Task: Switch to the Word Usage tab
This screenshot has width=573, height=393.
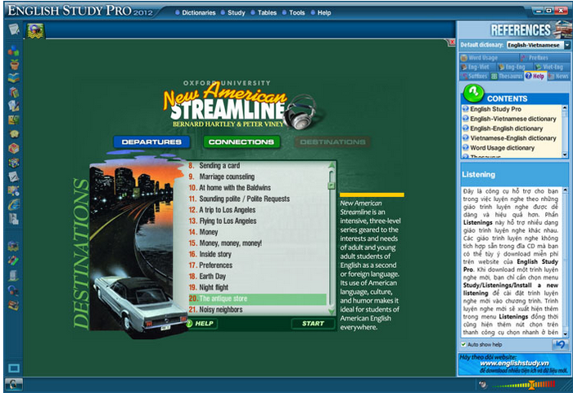Action: point(486,58)
